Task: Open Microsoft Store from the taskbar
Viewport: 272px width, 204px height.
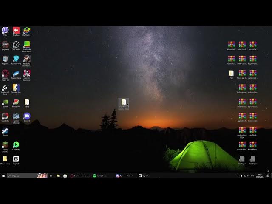Action: (x=65, y=176)
